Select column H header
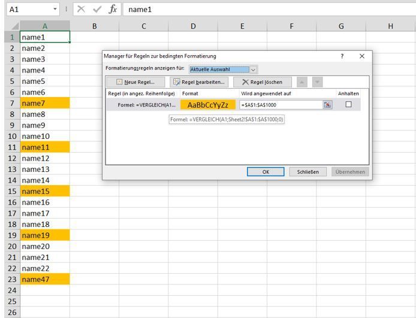The height and width of the screenshot is (318, 416). click(390, 26)
